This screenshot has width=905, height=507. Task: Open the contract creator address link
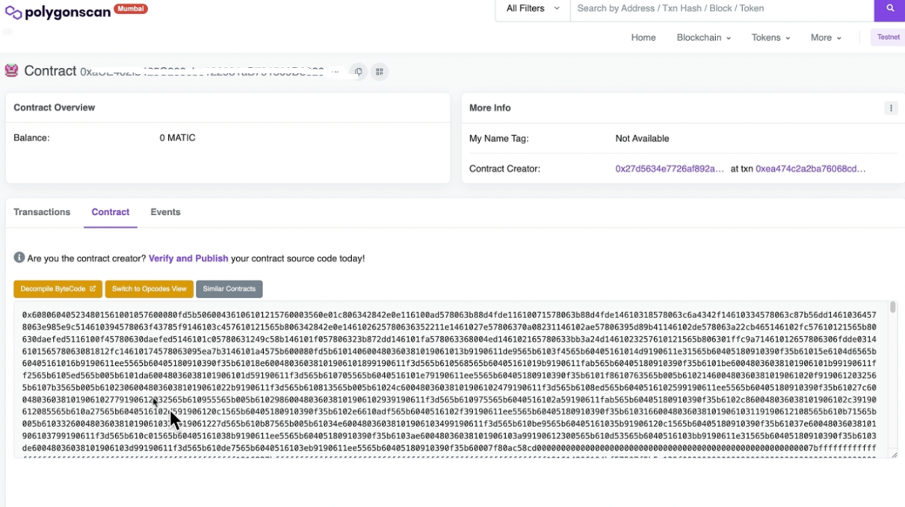click(x=669, y=169)
